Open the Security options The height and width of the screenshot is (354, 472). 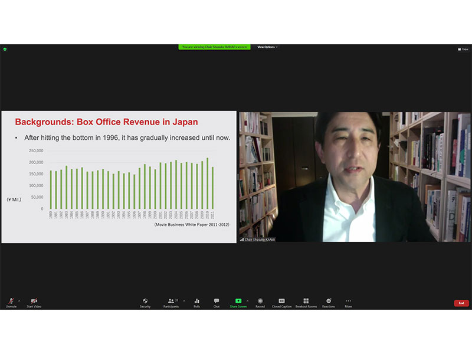pyautogui.click(x=145, y=302)
